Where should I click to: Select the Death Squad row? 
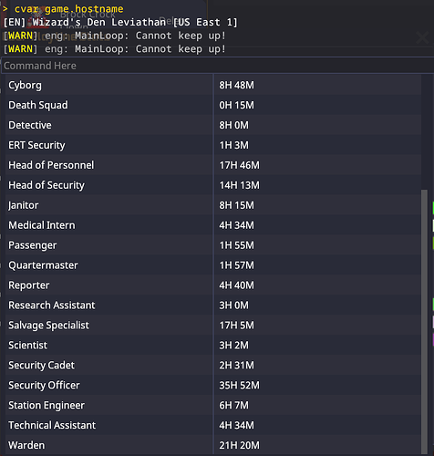(213, 105)
